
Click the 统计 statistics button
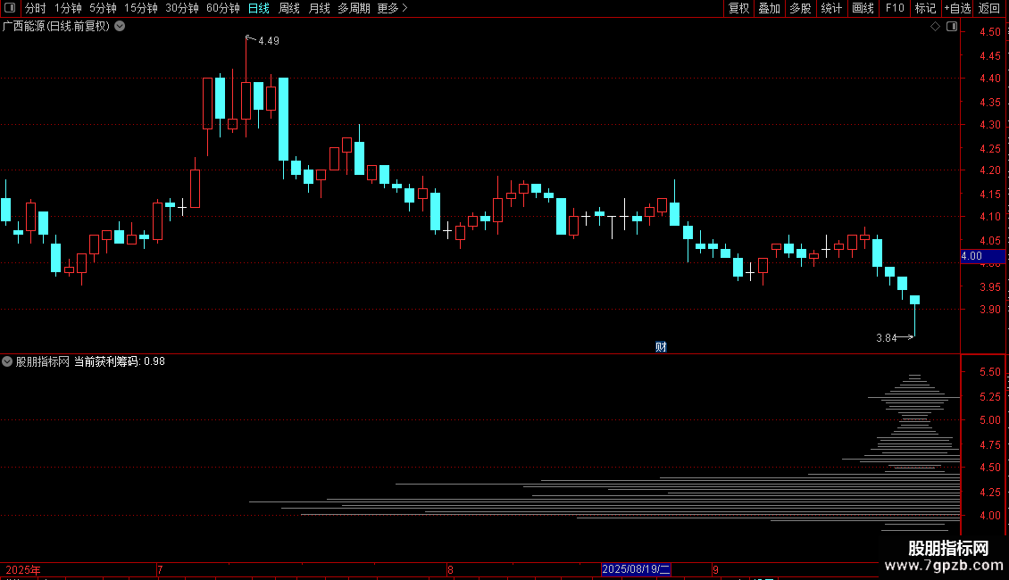(831, 8)
